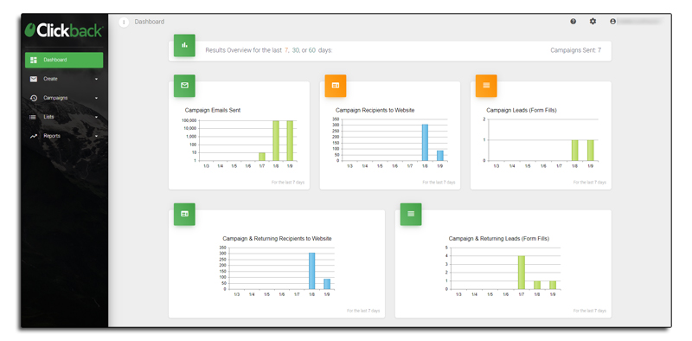This screenshot has width=692, height=341.
Task: Click 1/7 bar in Campaign & Returning Leads chart
Action: [x=522, y=273]
